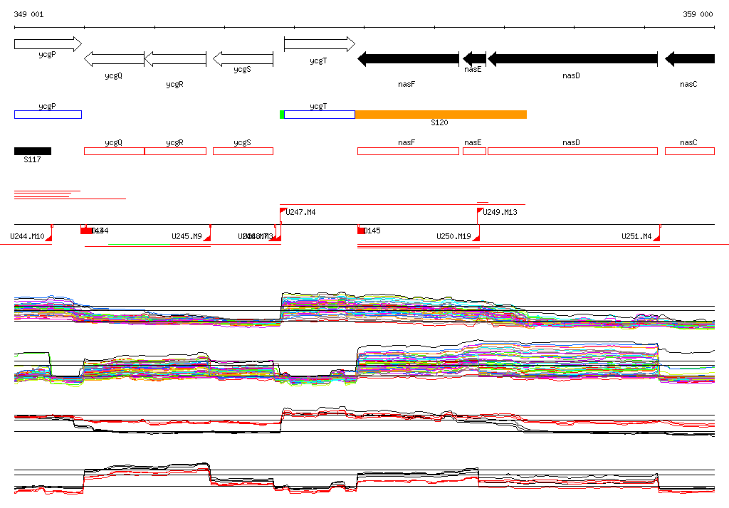Viewport: 729px width, 508px height.
Task: Click the small black nasE gene arrow
Action: [474, 59]
